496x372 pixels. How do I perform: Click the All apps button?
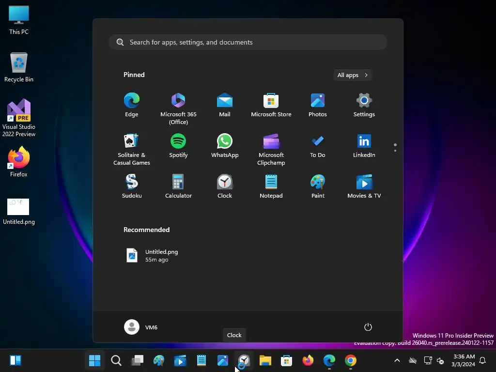point(353,75)
